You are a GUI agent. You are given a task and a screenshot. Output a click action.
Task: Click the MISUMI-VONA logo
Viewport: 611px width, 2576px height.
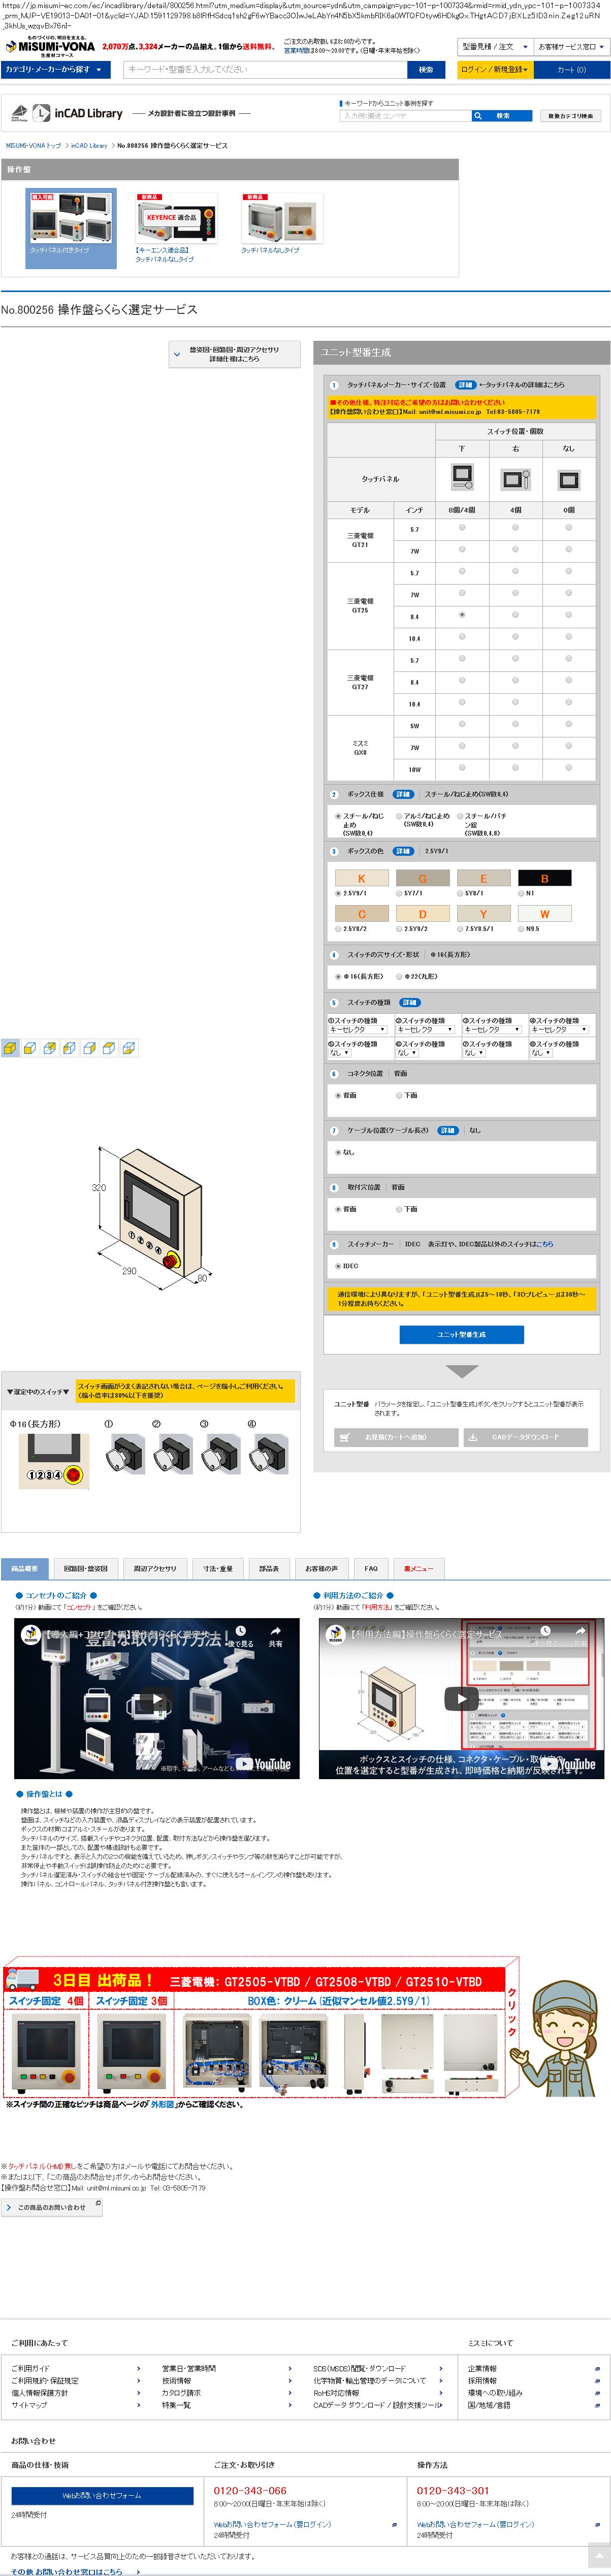50,46
